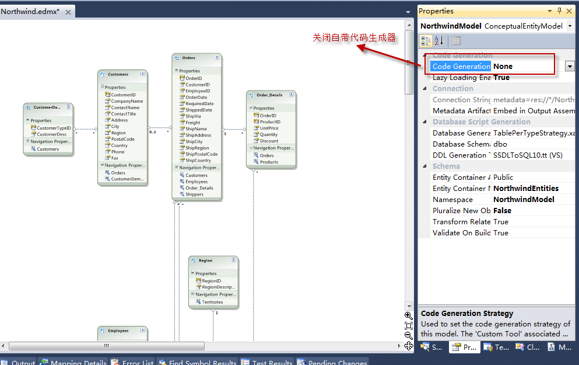Select the Pluralize New Objects property

tap(502, 210)
